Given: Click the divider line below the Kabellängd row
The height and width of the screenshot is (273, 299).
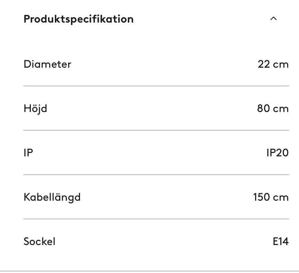Looking at the screenshot, I should pyautogui.click(x=156, y=219).
